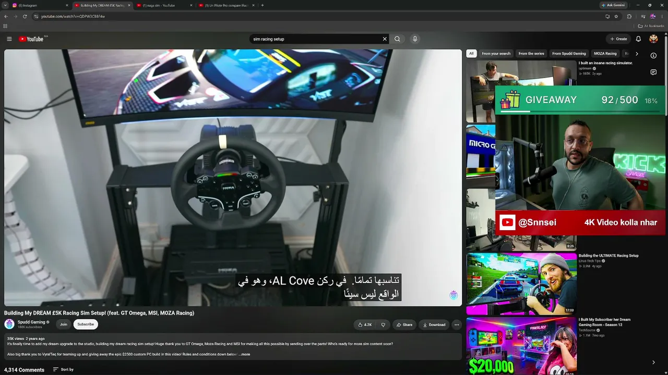Open the browser Extensions puzzle icon
Screen dimensions: 668x375
point(629,16)
